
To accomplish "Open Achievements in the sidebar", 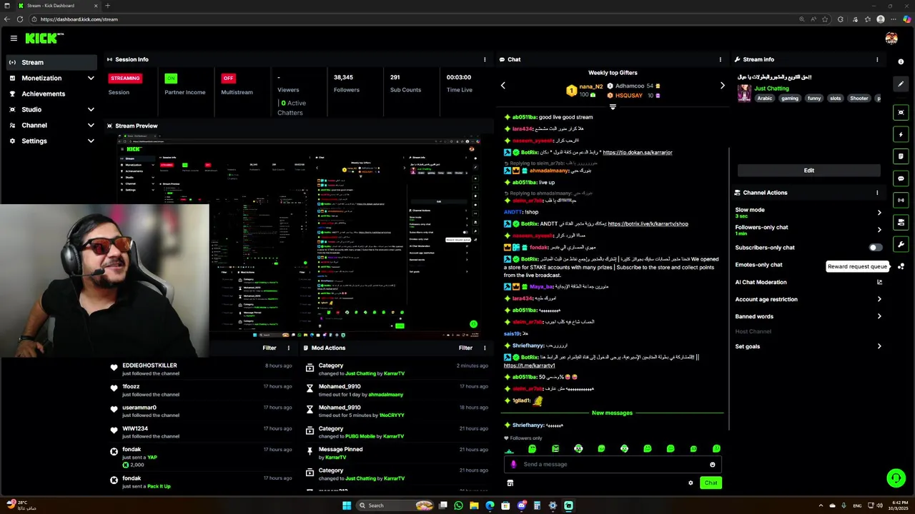I will (x=51, y=94).
